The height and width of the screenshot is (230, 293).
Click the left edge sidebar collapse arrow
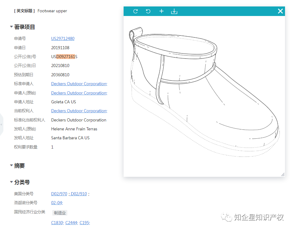click(x=1, y=125)
